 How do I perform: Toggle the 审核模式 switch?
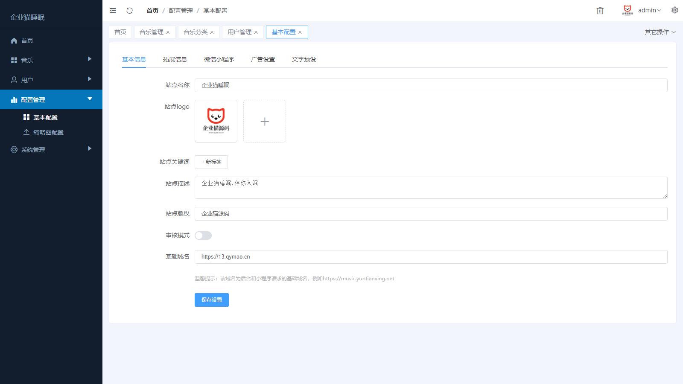[203, 236]
